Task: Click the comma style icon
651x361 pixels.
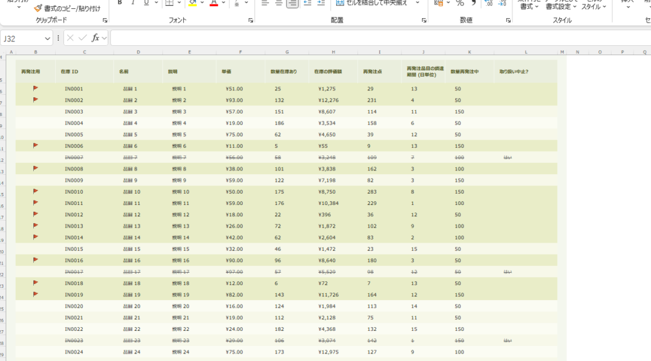Action: pyautogui.click(x=474, y=3)
